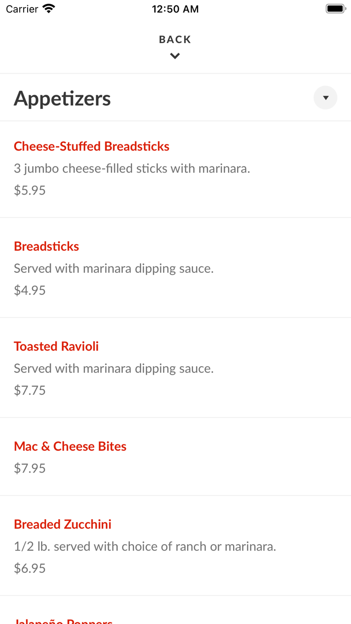This screenshot has width=351, height=624.
Task: Select Breadsticks from the appetizer list
Action: pos(46,246)
